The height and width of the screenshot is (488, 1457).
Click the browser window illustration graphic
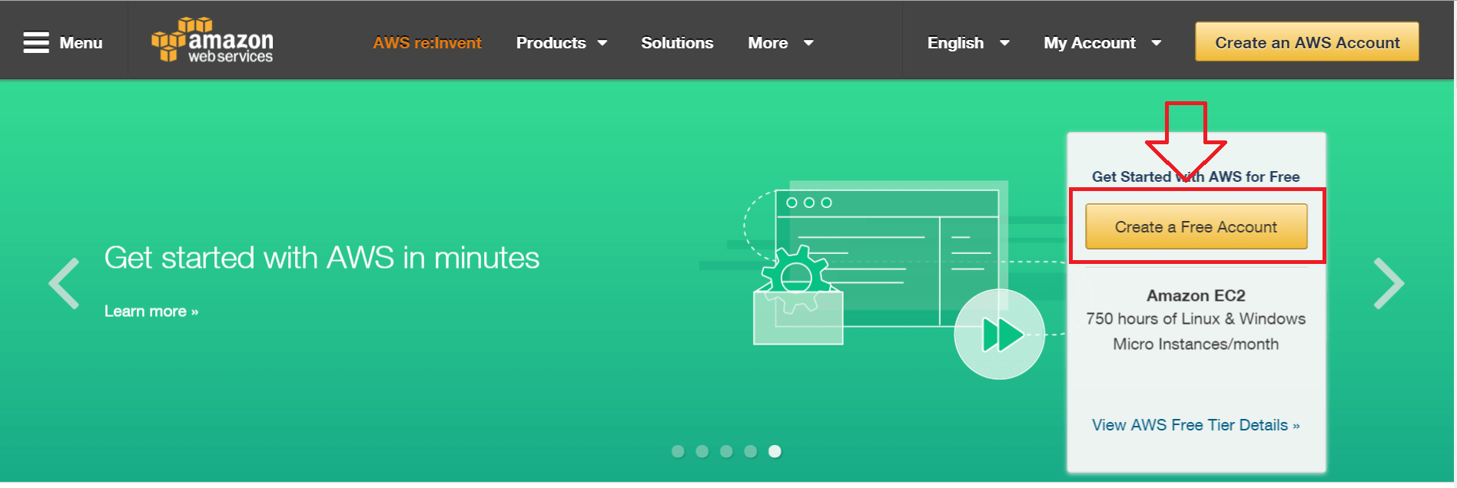pos(888,258)
